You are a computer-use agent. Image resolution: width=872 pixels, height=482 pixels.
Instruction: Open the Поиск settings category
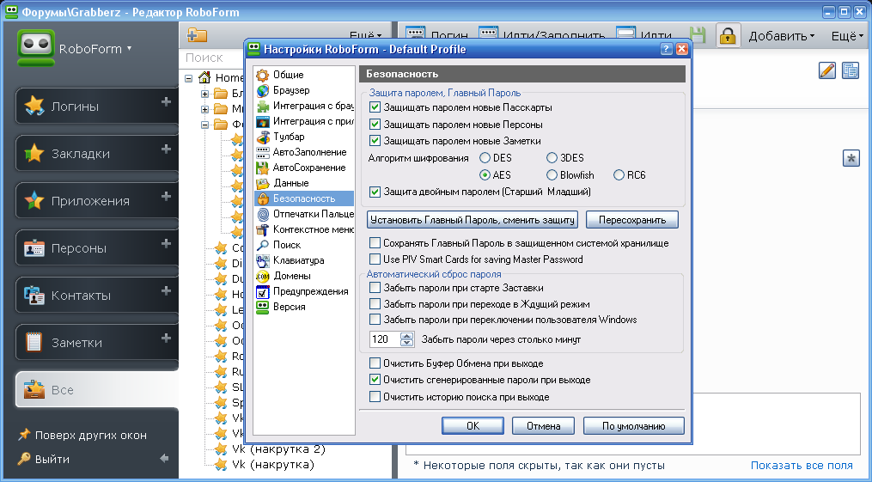[x=286, y=245]
